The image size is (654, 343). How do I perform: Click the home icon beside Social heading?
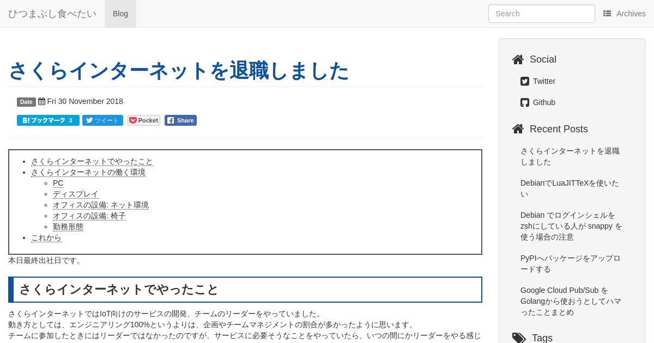[518, 59]
